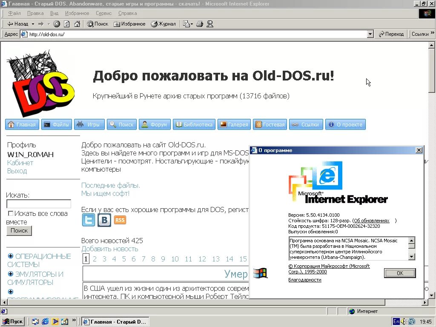Image resolution: width=436 pixels, height=327 pixels.
Task: Open the site Поиск navigation button
Action: [x=122, y=124]
